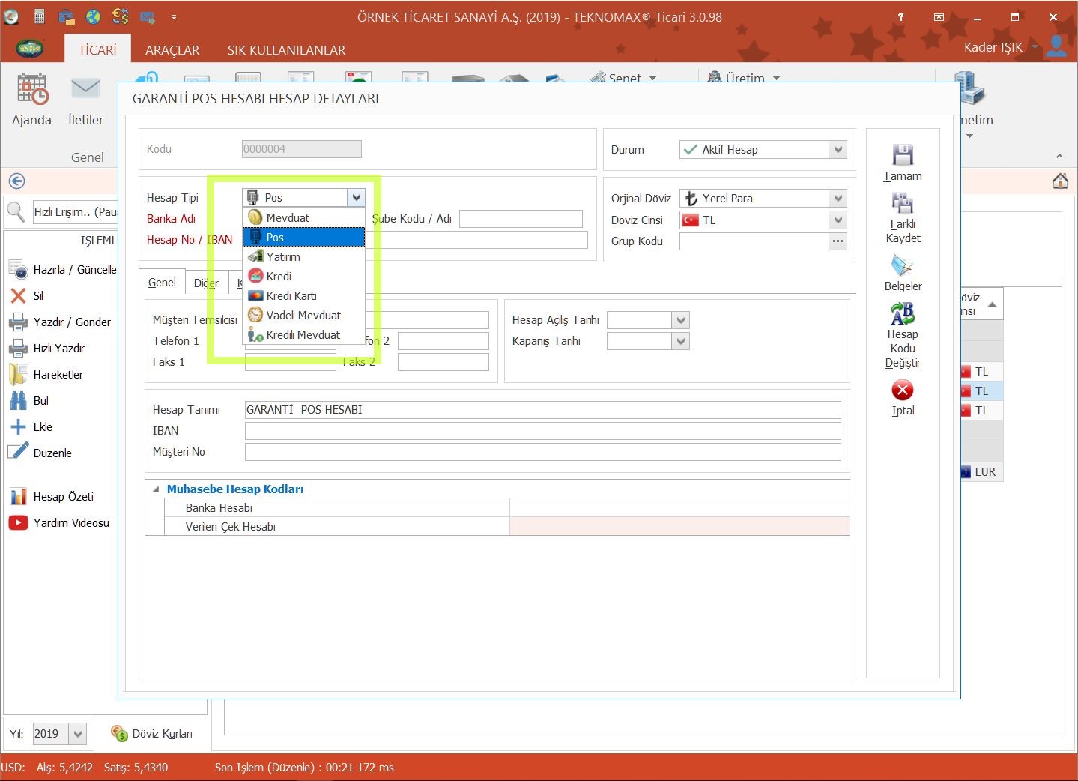Open the Durum dropdown showing Aktif Hesap
This screenshot has width=1078, height=781.
point(838,149)
